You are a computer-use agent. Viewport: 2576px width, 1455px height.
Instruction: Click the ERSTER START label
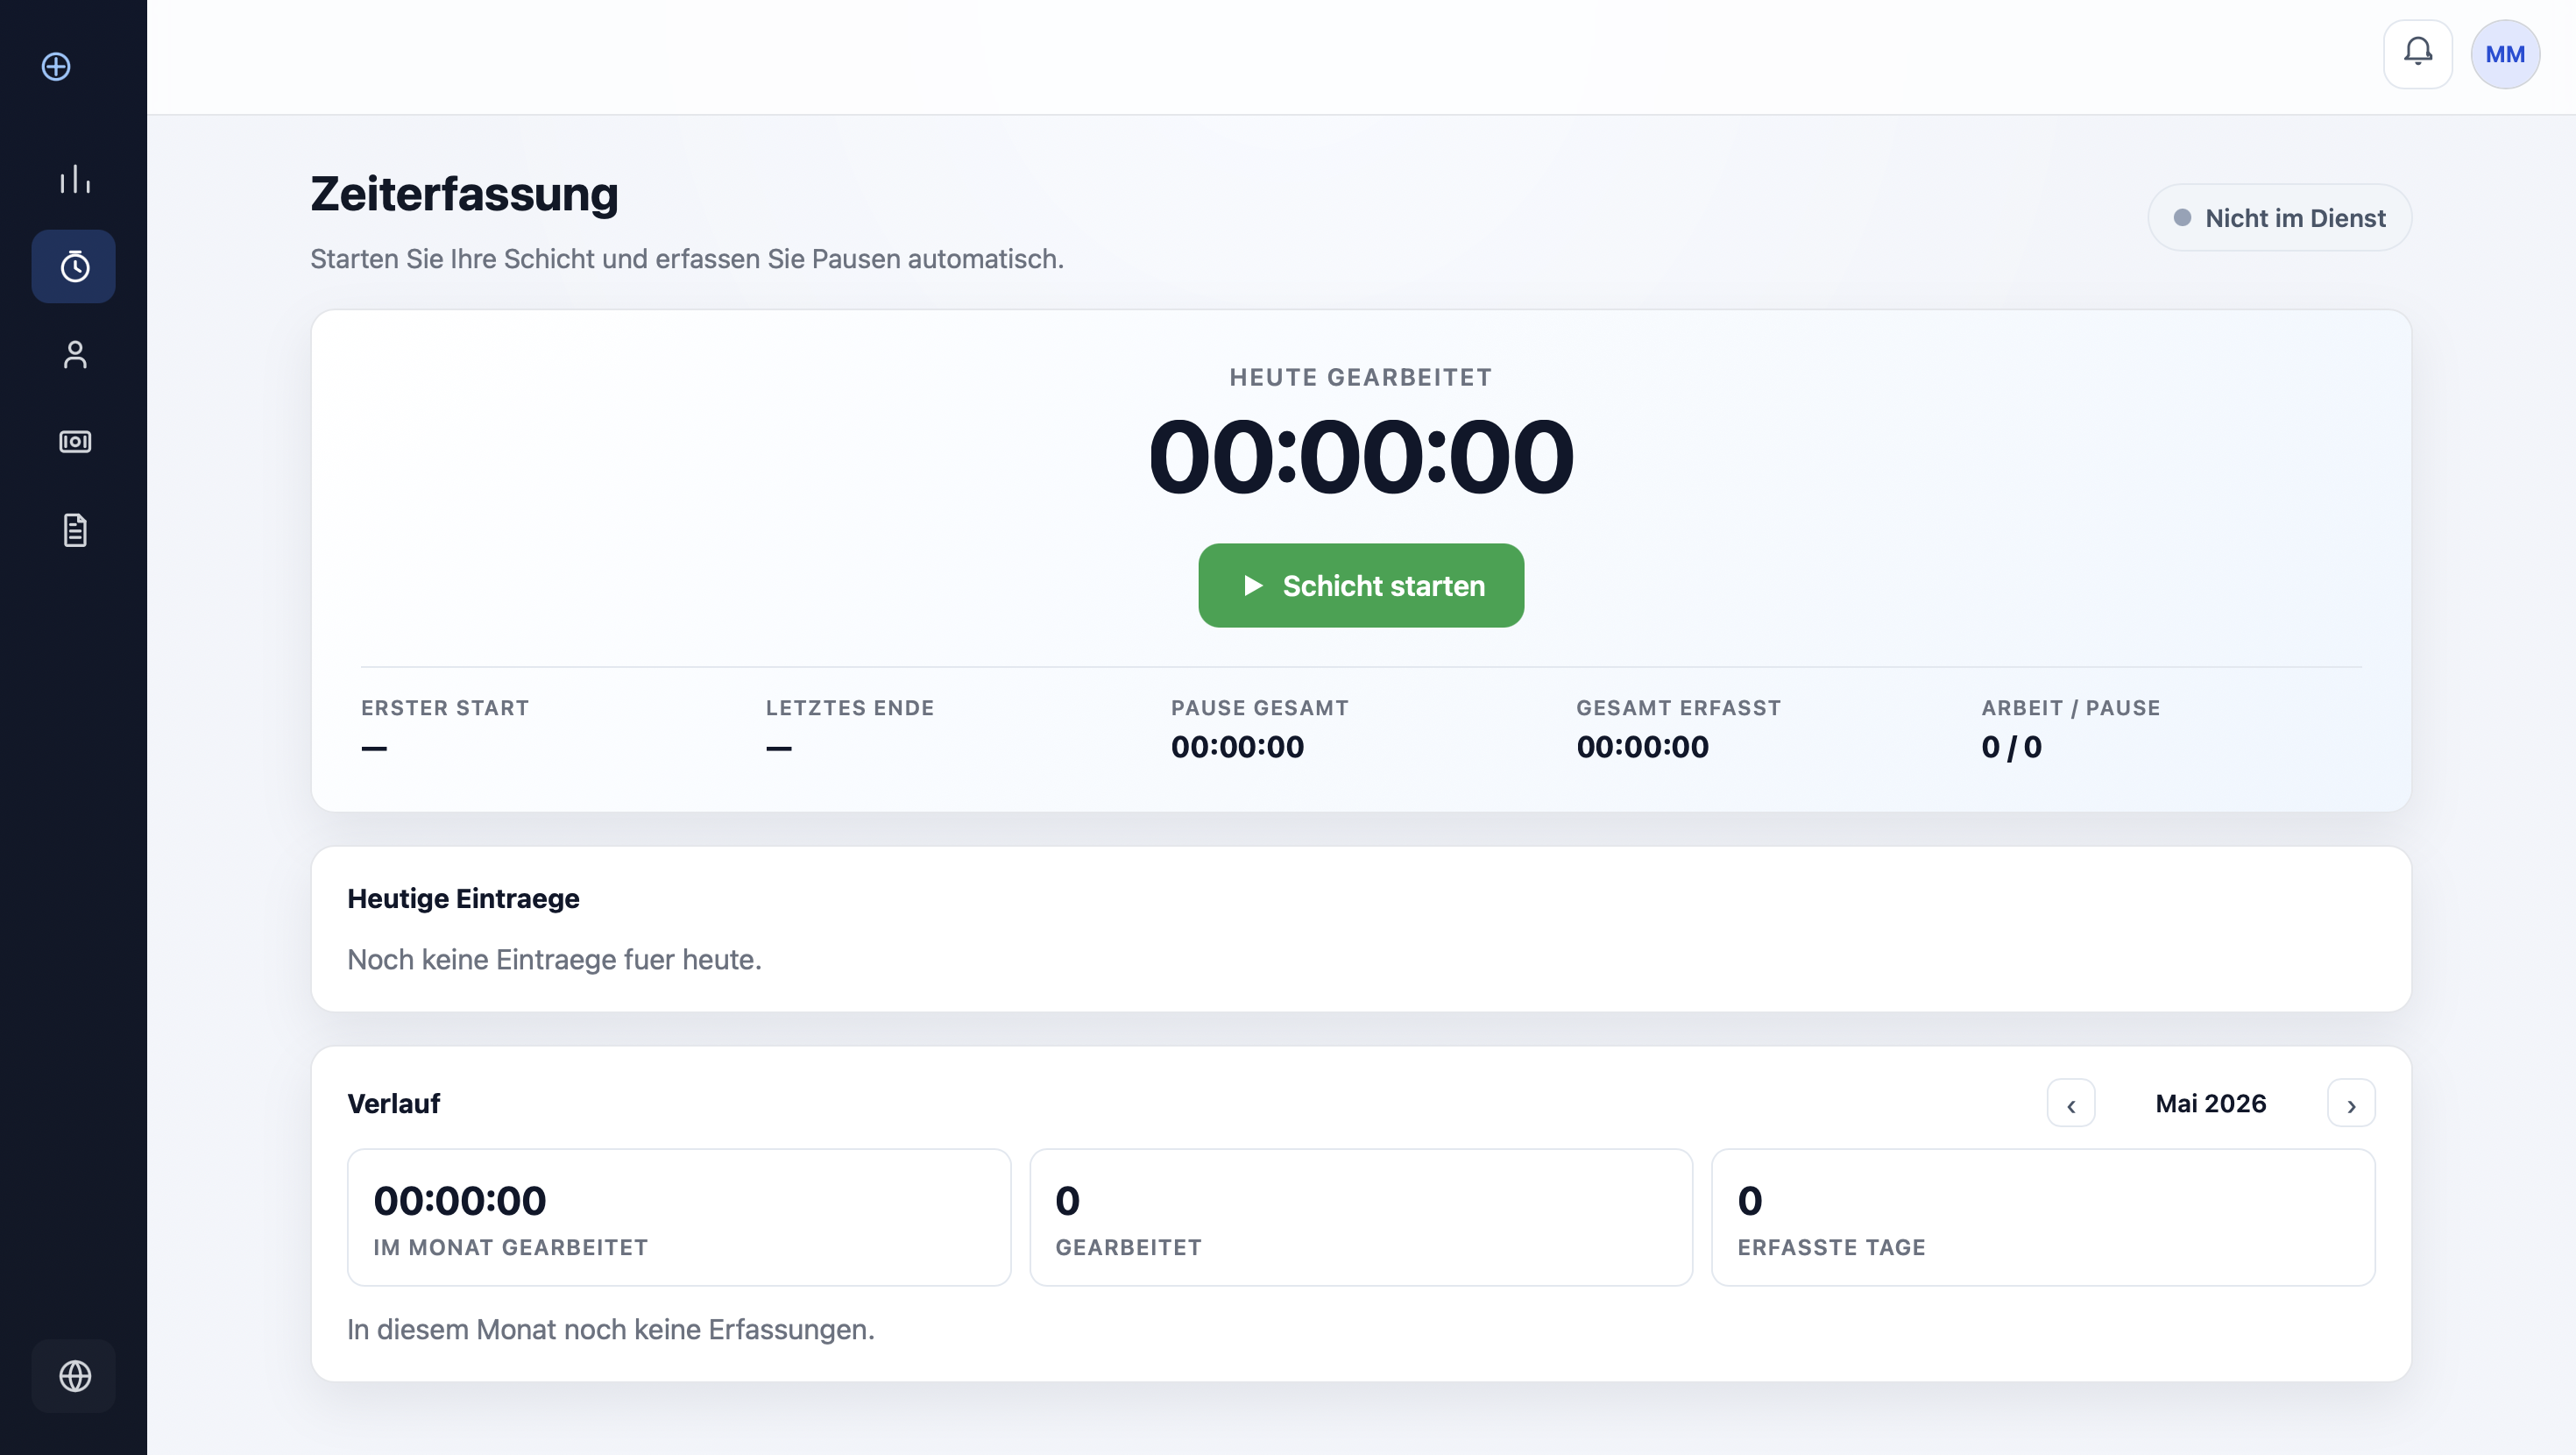point(445,708)
